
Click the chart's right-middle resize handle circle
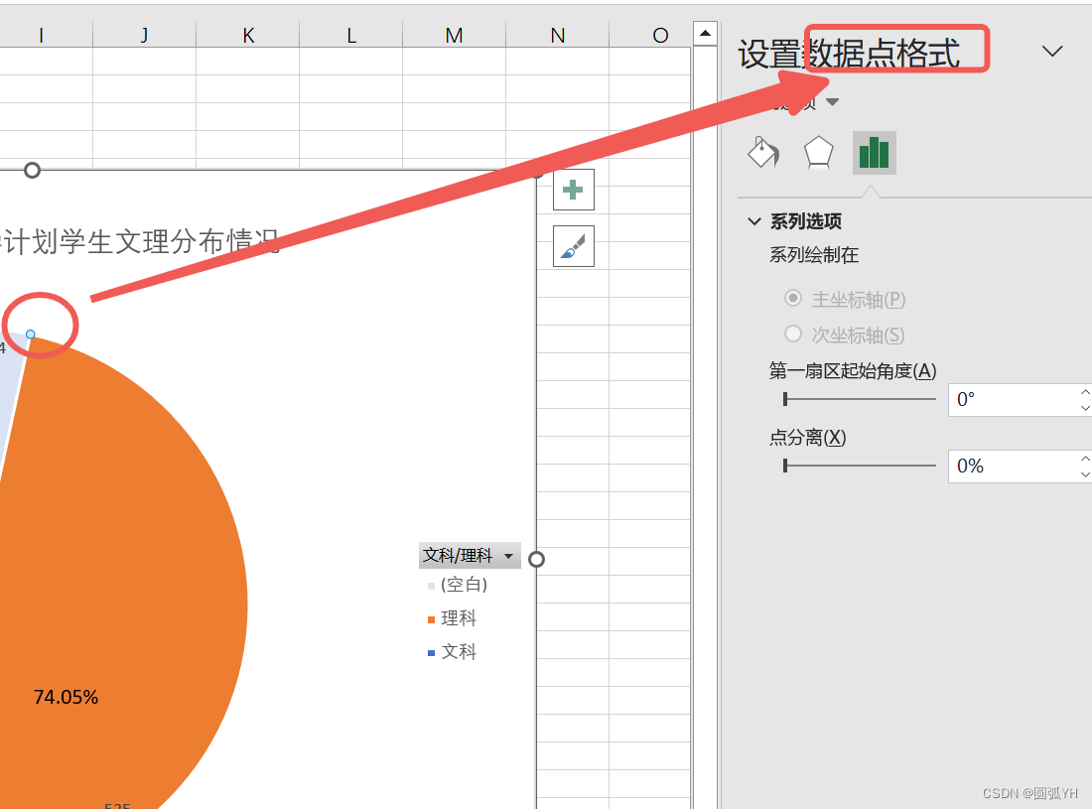[536, 559]
